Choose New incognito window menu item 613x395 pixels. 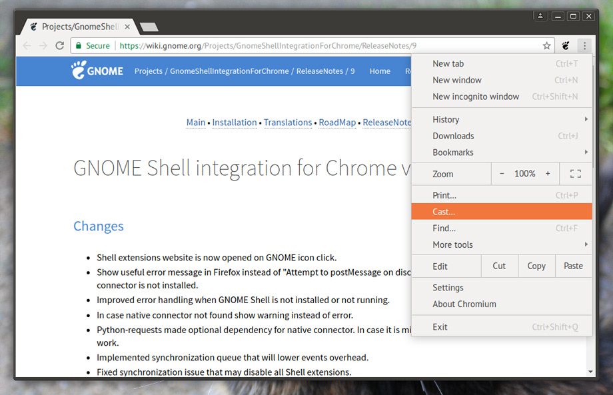pos(476,97)
